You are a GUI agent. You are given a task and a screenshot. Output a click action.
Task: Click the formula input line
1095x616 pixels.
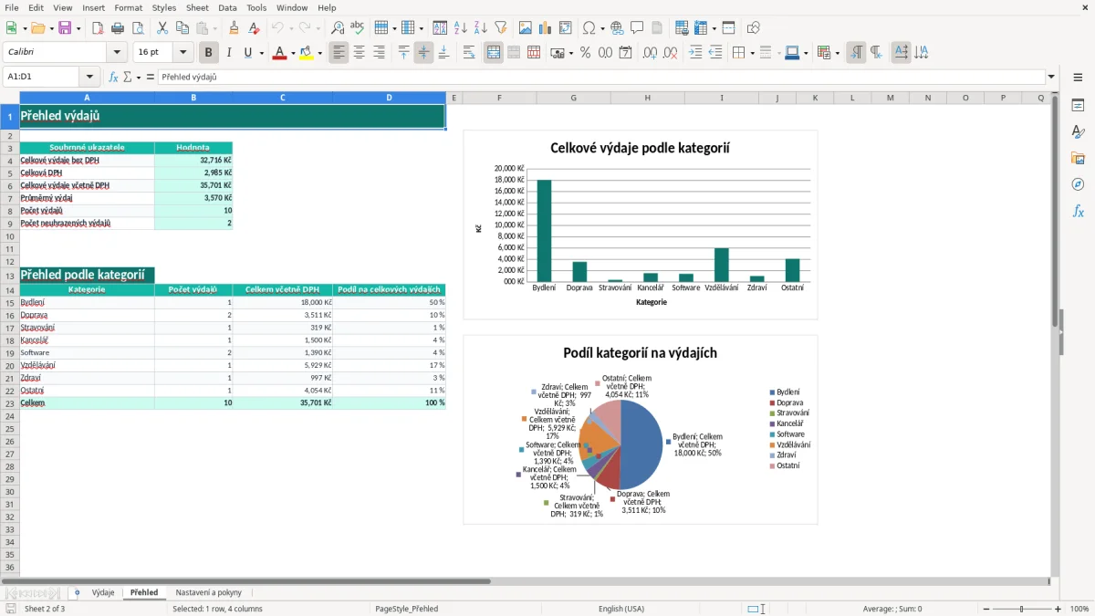coord(601,78)
